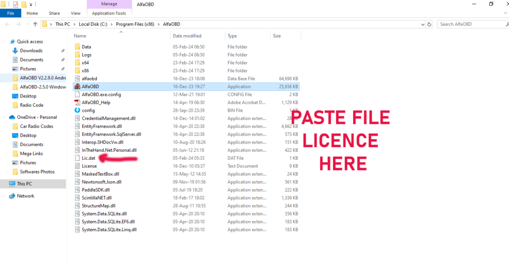
Task: Open the Application Tools tab
Action: (x=109, y=13)
